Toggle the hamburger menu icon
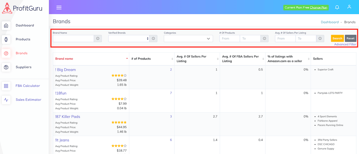The height and width of the screenshot is (154, 359). point(59,7)
